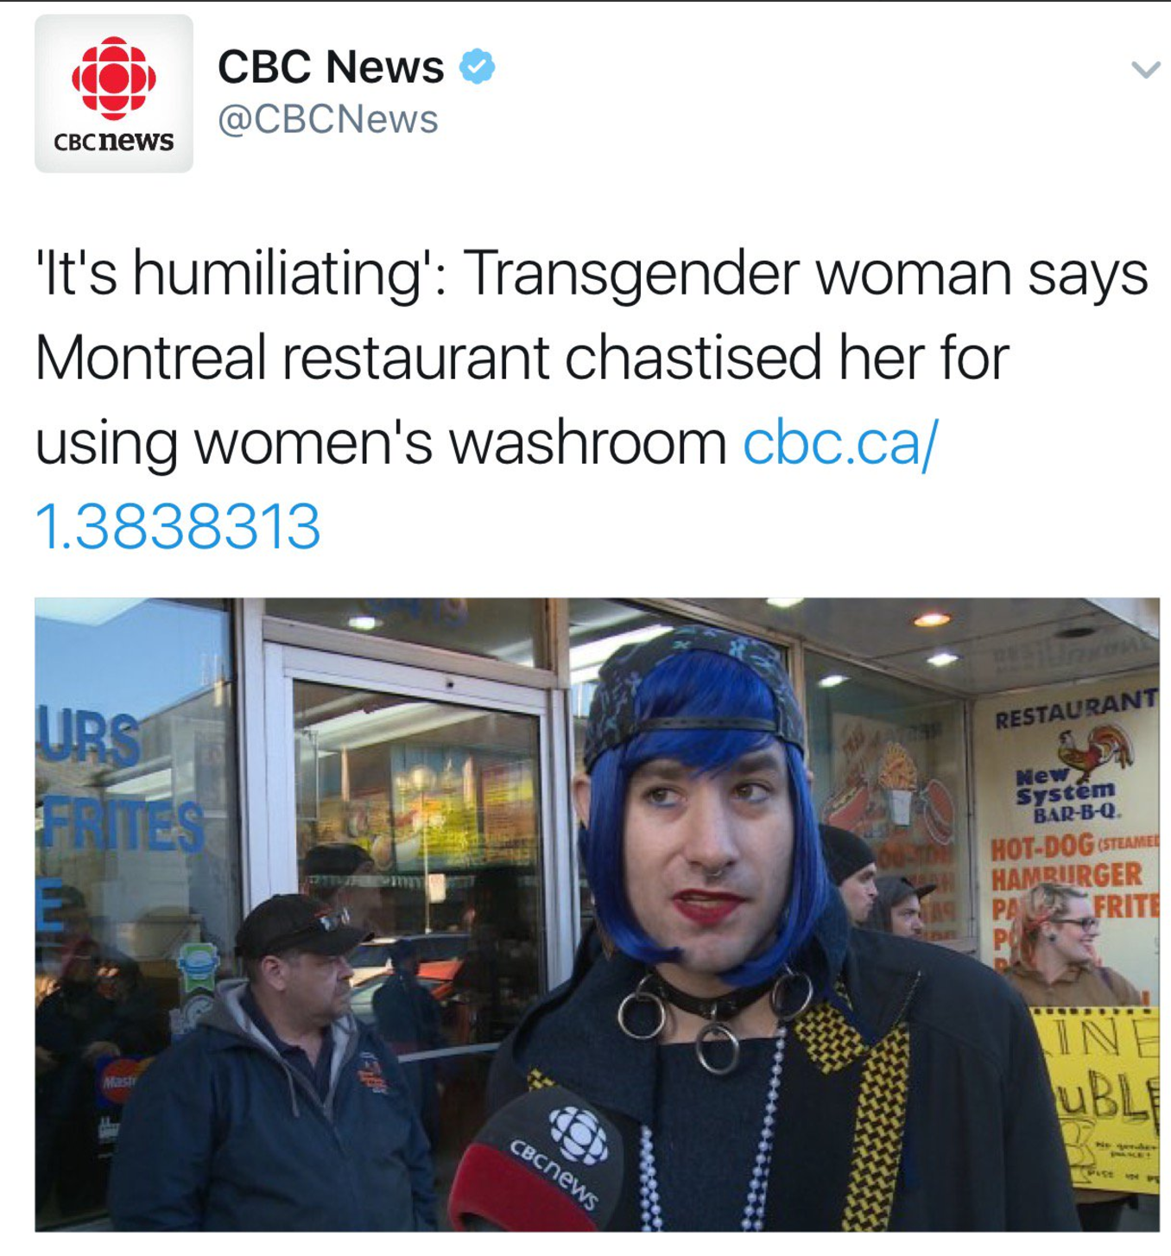This screenshot has width=1171, height=1256.
Task: Click the 'New System BAR-B-Q' sign text
Action: click(1067, 795)
